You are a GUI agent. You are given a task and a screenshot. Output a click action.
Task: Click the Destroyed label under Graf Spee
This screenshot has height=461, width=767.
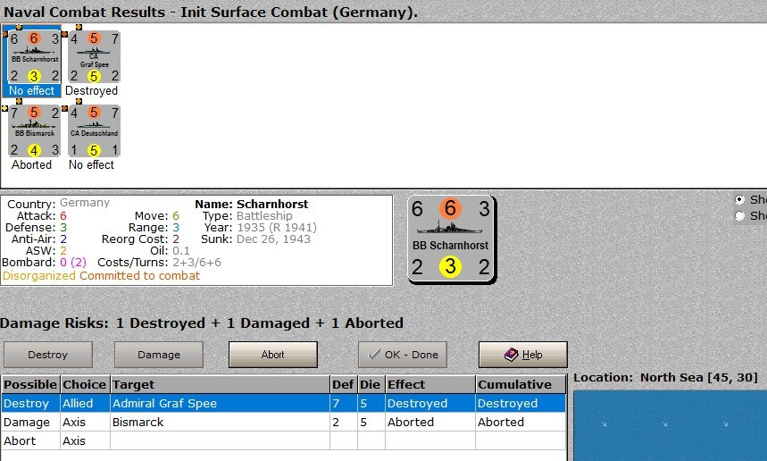(91, 90)
